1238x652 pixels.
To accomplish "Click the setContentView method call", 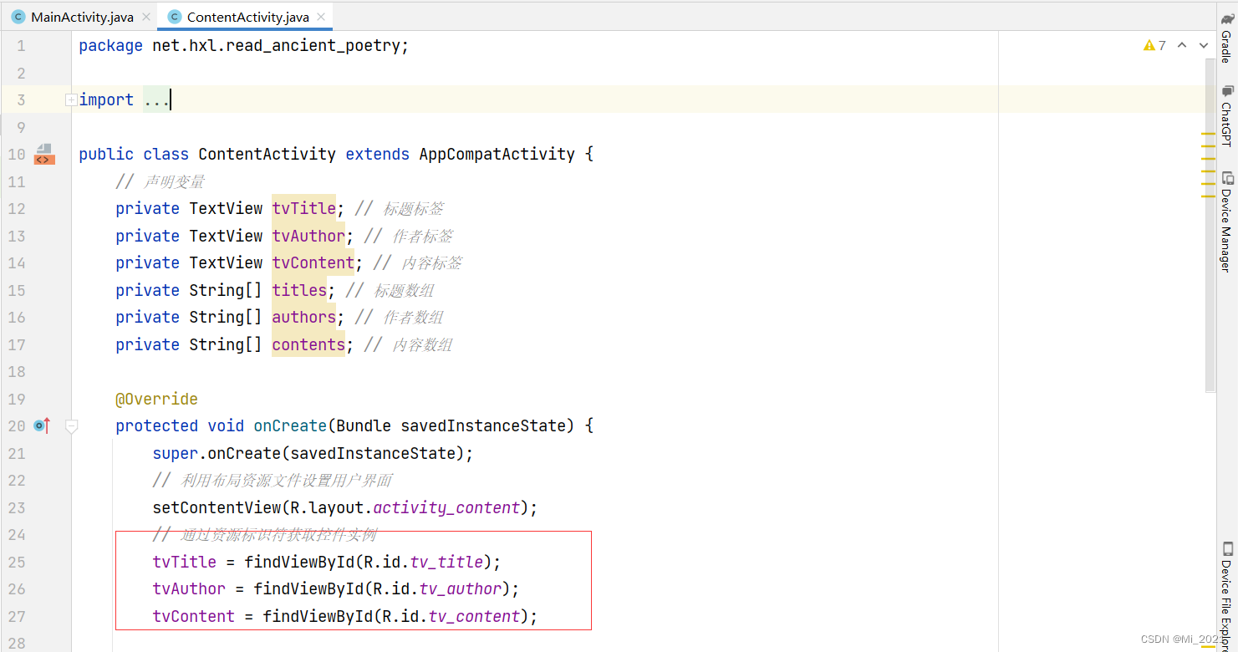I will point(217,507).
